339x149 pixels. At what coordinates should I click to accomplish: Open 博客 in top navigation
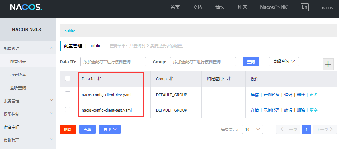pos(220,7)
